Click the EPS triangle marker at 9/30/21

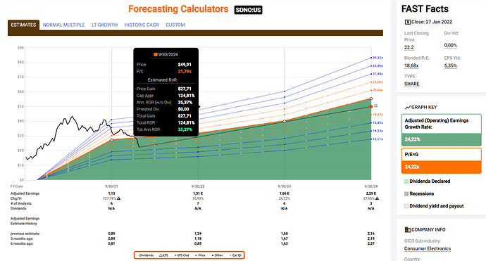click(x=111, y=140)
